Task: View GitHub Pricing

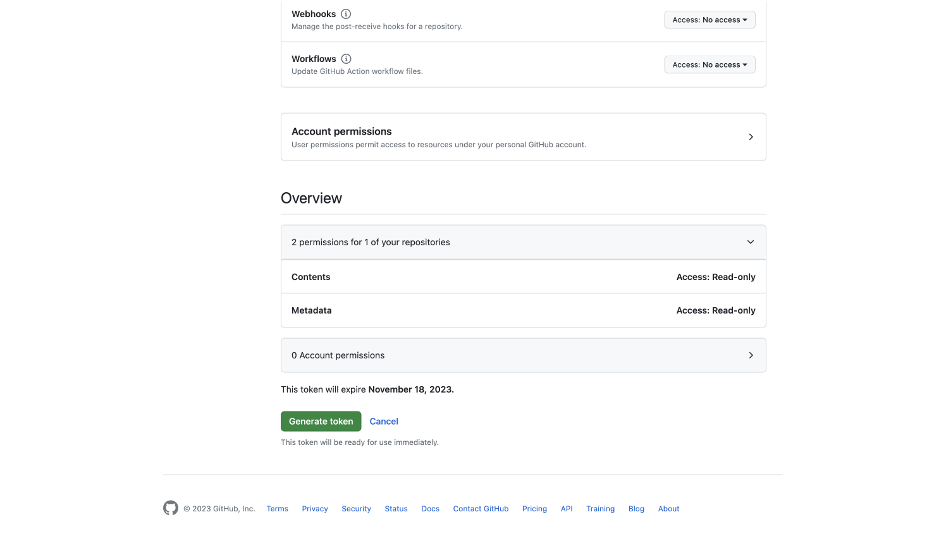Action: coord(534,508)
